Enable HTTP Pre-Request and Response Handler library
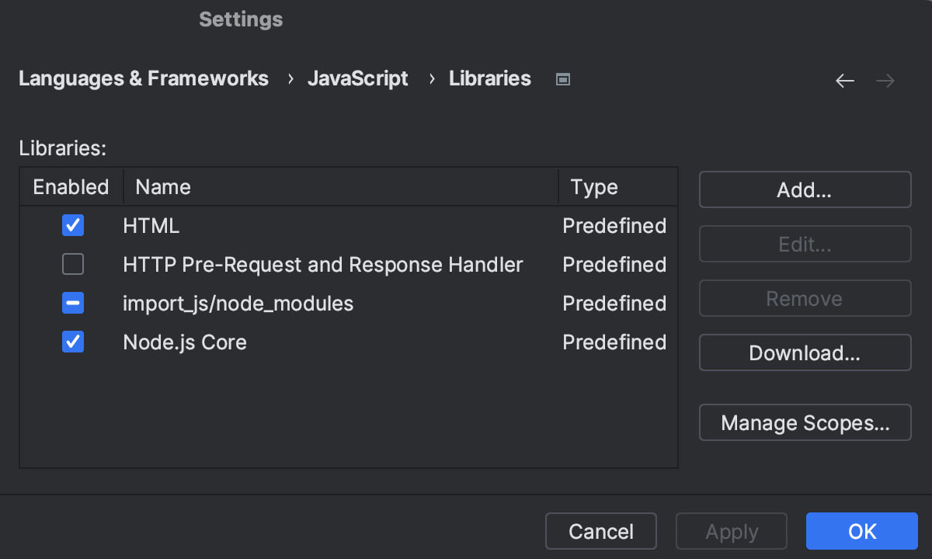 pos(72,264)
